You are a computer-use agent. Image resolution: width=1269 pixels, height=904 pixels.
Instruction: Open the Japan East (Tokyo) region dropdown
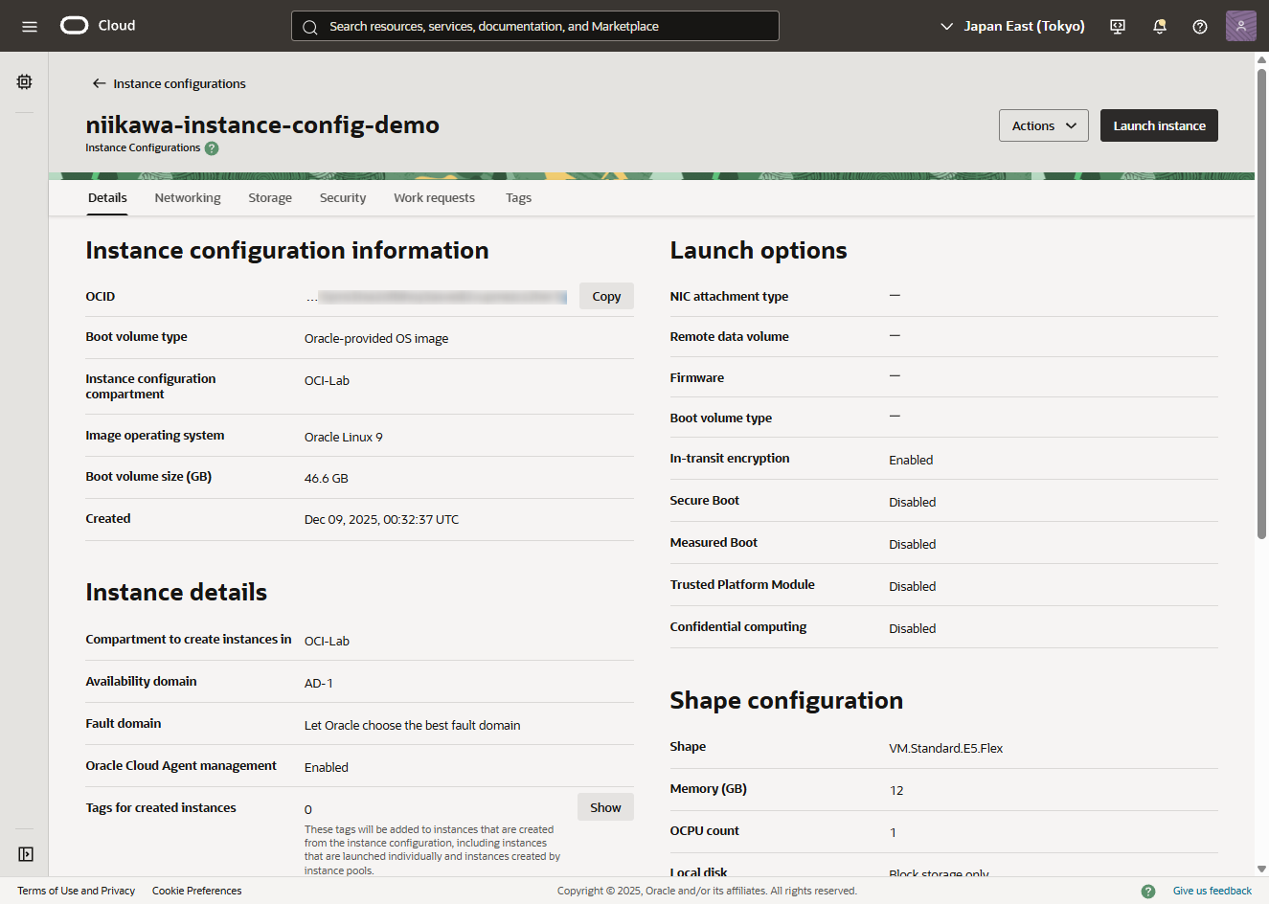[x=1012, y=26]
